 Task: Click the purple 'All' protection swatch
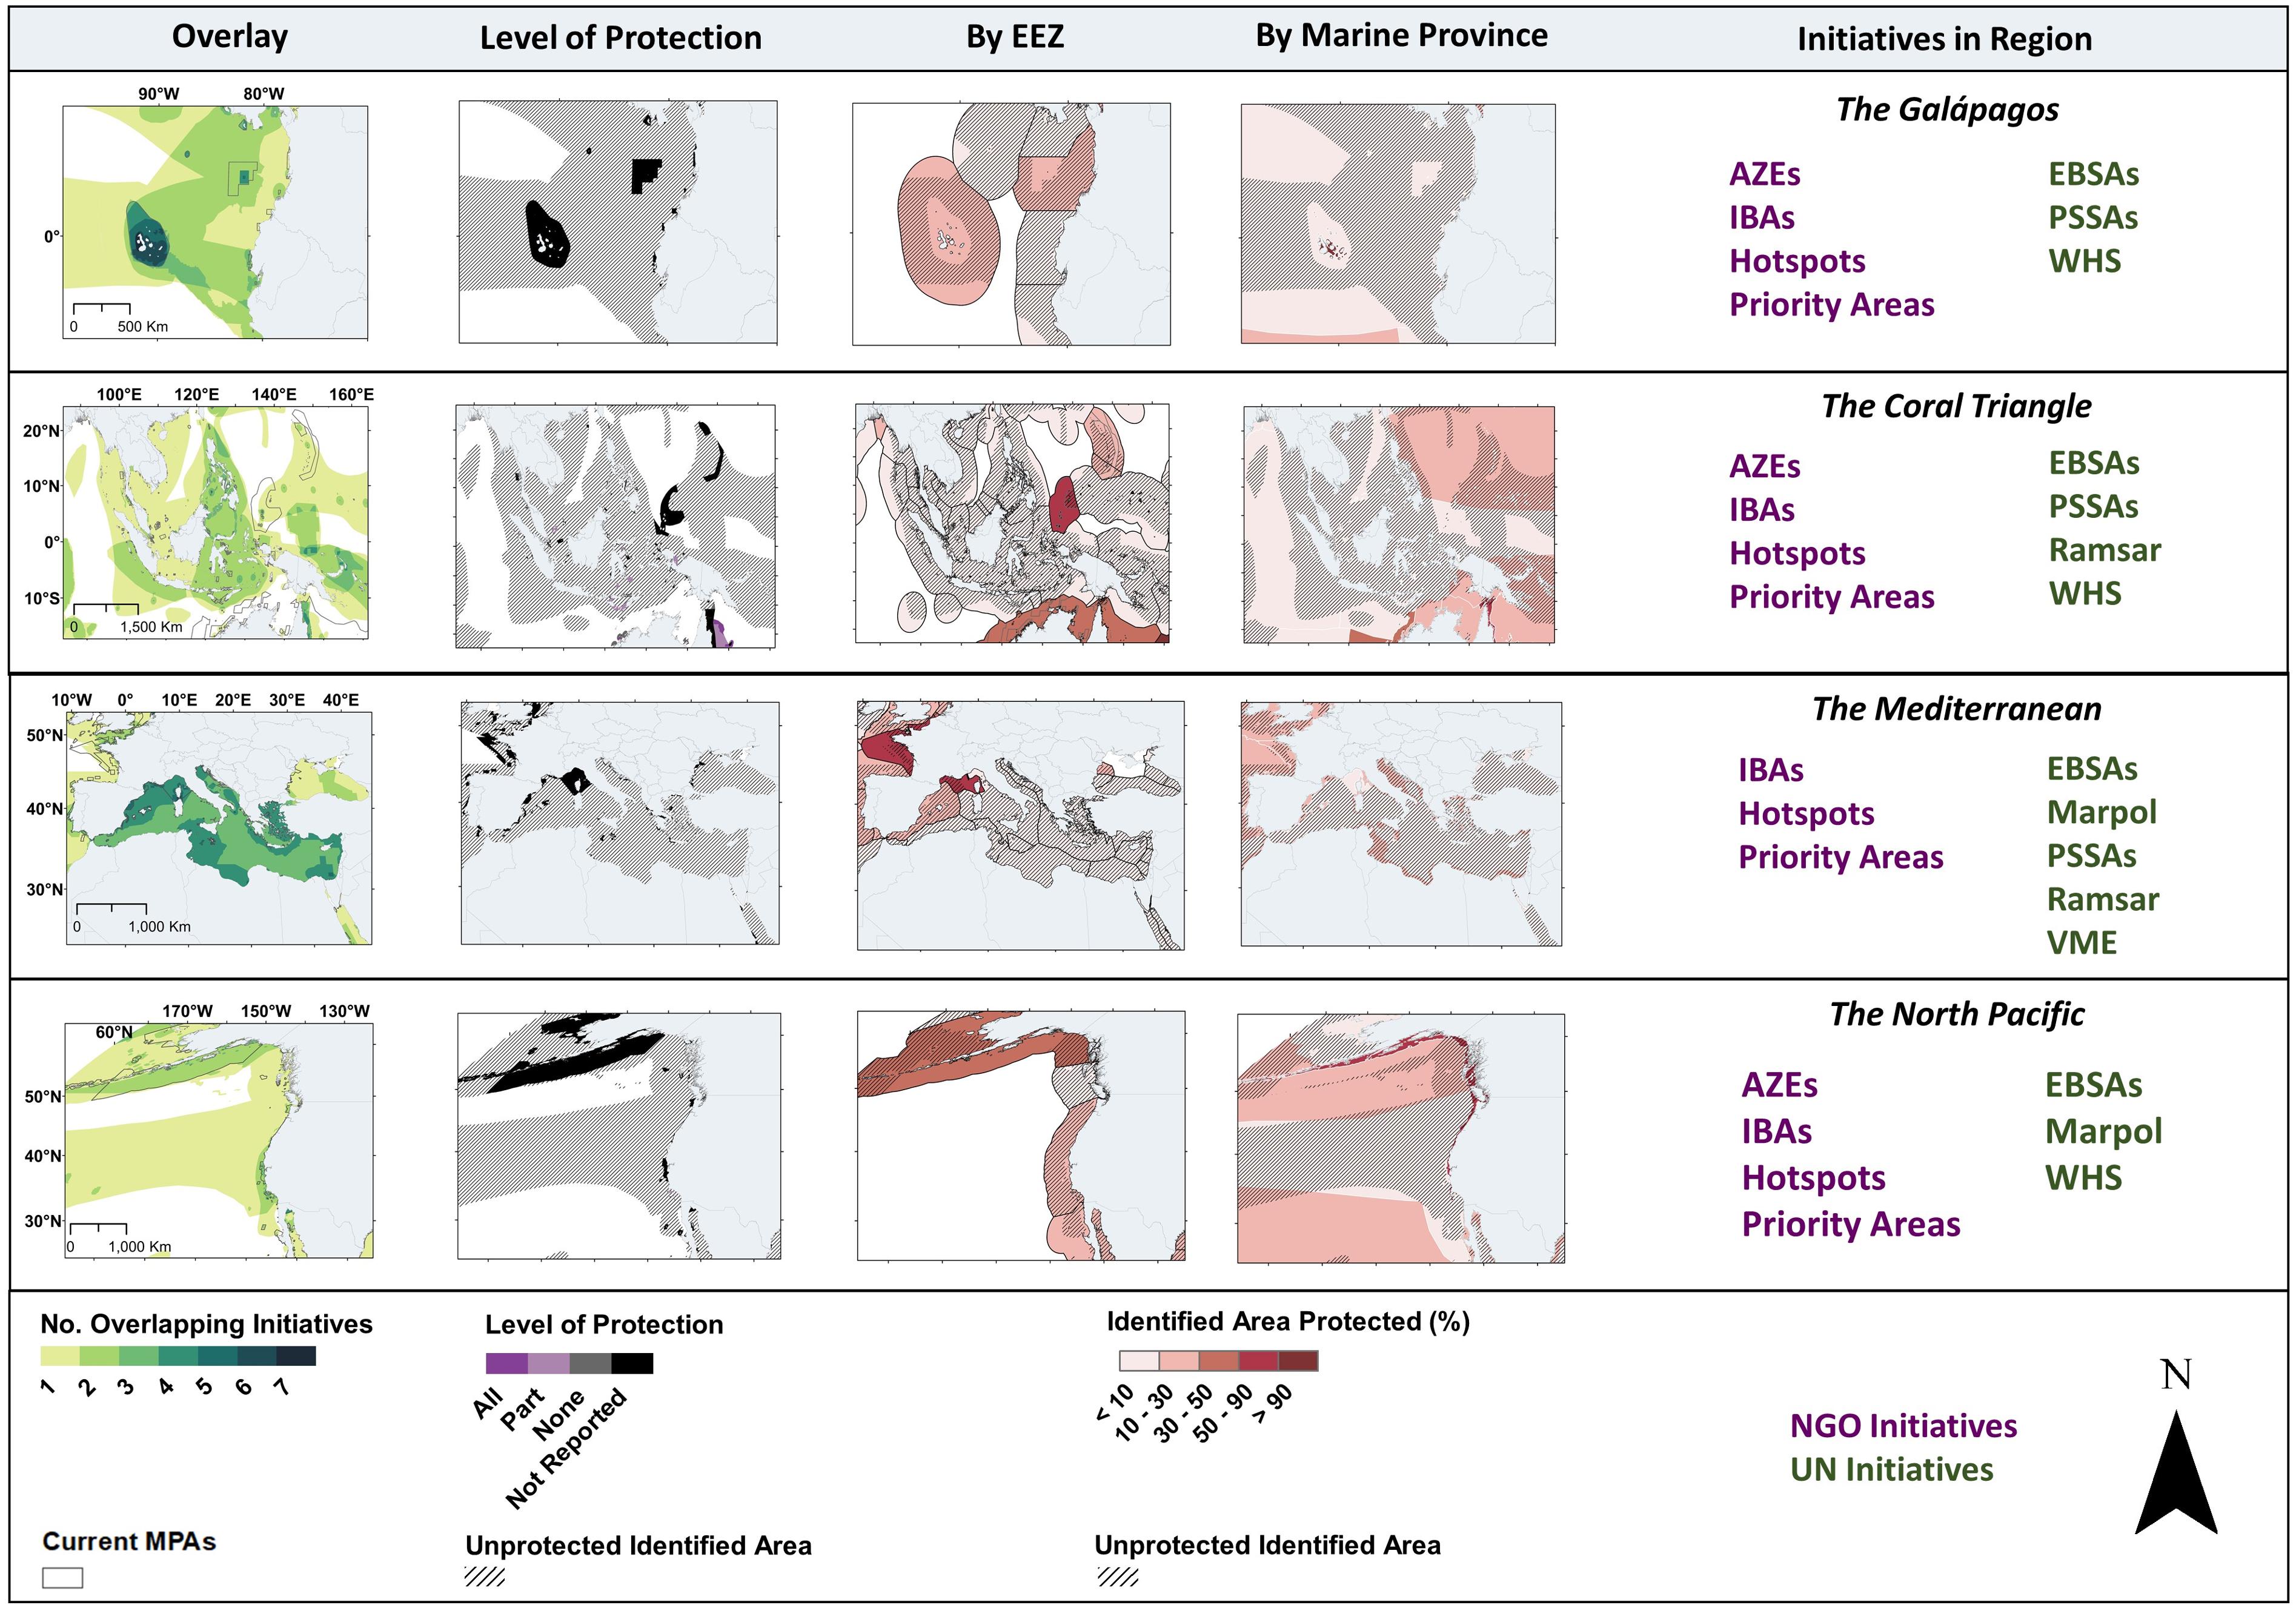click(506, 1363)
